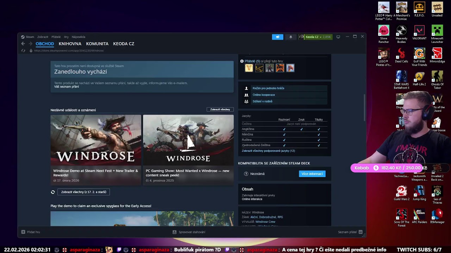Open the Nápověda menu
451x253 pixels.
click(79, 37)
